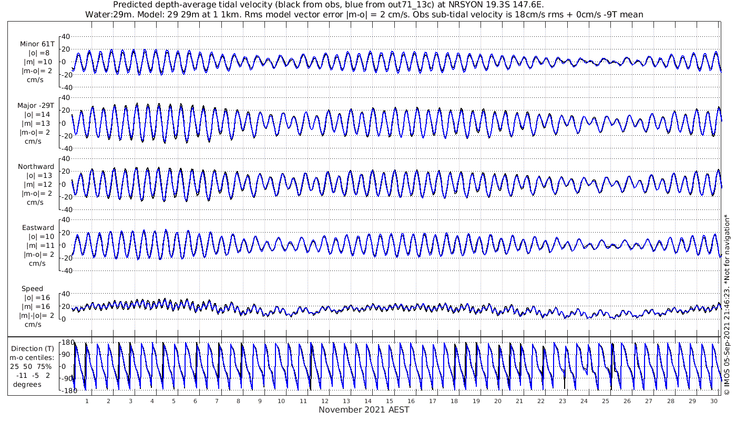Viewport: 736px width, 421px height.
Task: Click the 'Northward' component label
Action: coord(36,166)
